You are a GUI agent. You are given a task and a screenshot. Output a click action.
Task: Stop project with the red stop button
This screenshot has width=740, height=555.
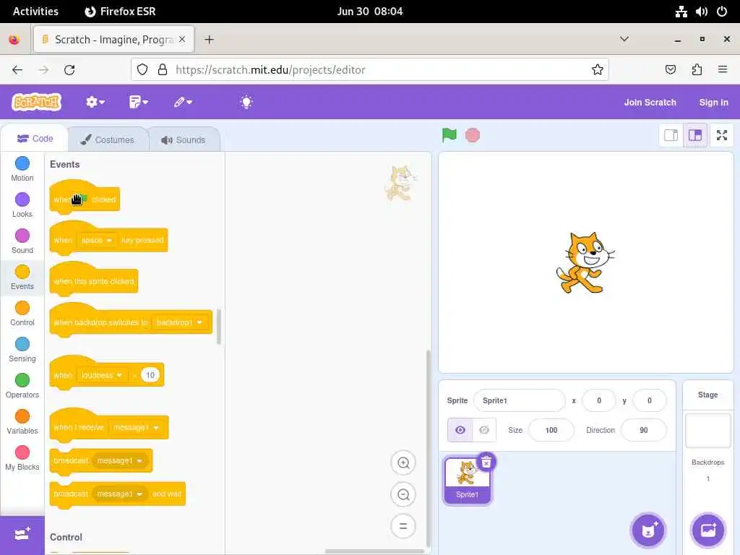(473, 135)
